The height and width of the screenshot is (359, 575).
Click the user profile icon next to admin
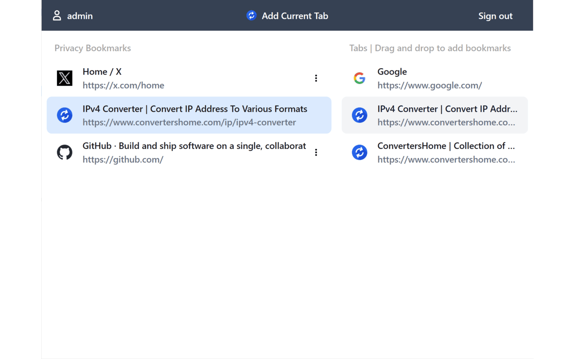click(x=57, y=15)
